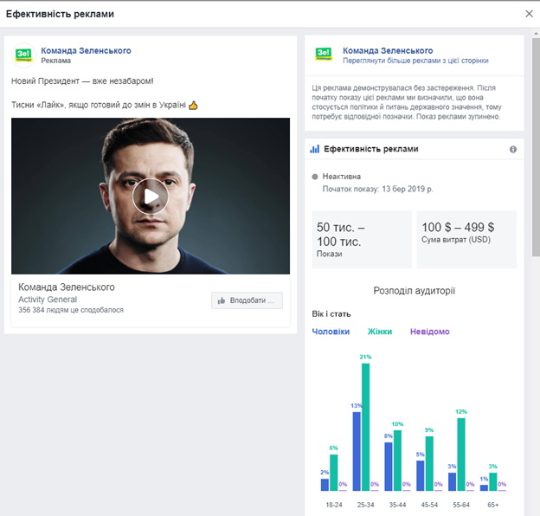Toggle Чоловіки legend in the chart
The height and width of the screenshot is (516, 540).
pos(331,332)
